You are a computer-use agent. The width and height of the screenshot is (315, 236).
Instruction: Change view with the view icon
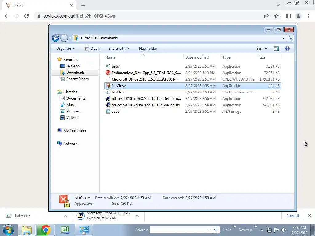[x=259, y=49]
